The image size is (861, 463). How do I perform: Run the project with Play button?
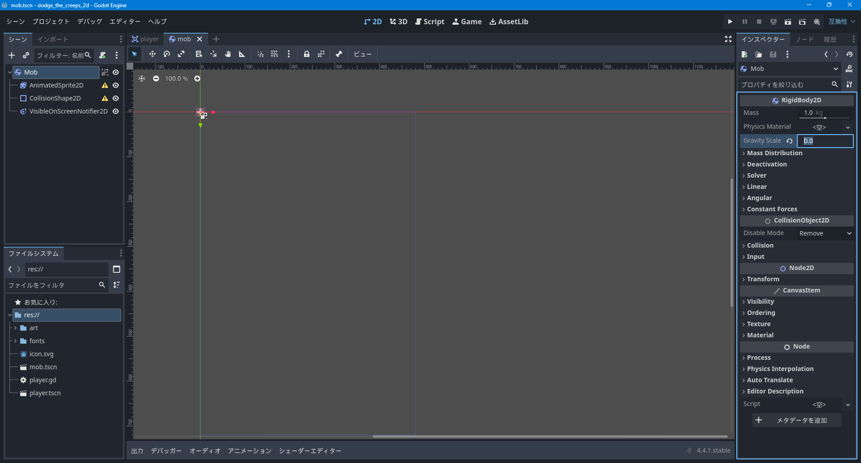click(x=730, y=22)
